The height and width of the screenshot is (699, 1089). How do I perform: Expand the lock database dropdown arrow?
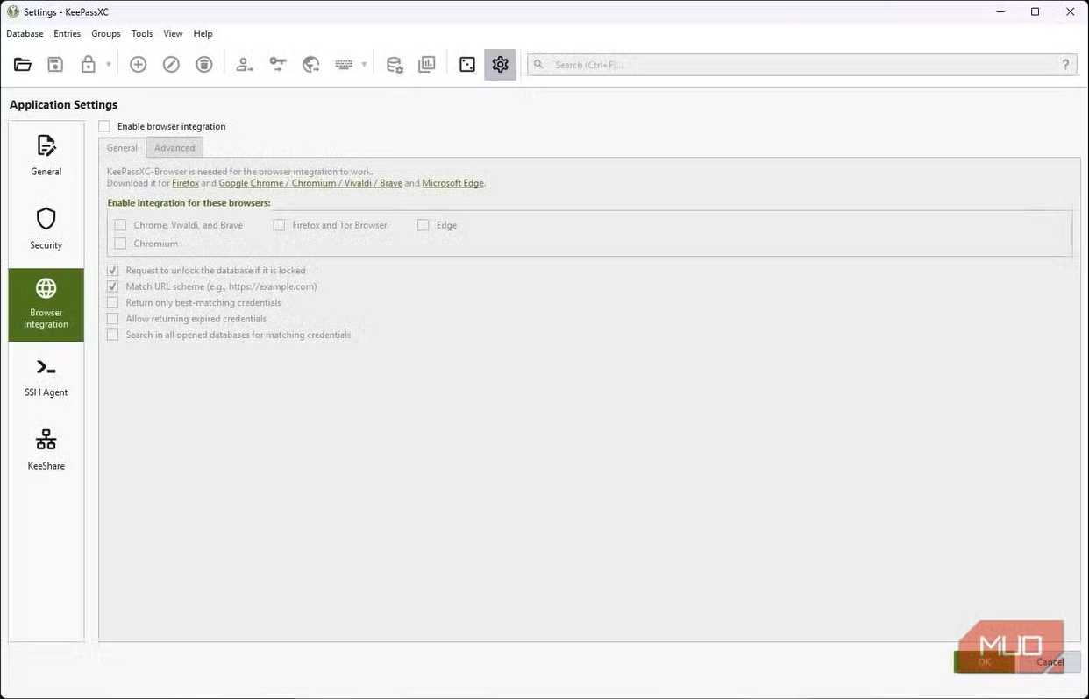point(109,65)
